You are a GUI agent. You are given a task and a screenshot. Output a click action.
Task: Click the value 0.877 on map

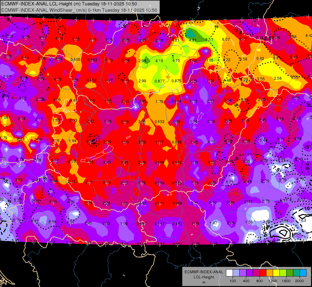tap(160, 81)
